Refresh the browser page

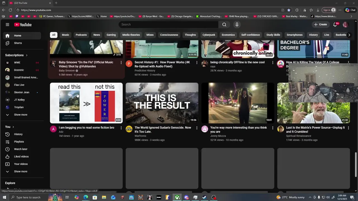(x=10, y=10)
